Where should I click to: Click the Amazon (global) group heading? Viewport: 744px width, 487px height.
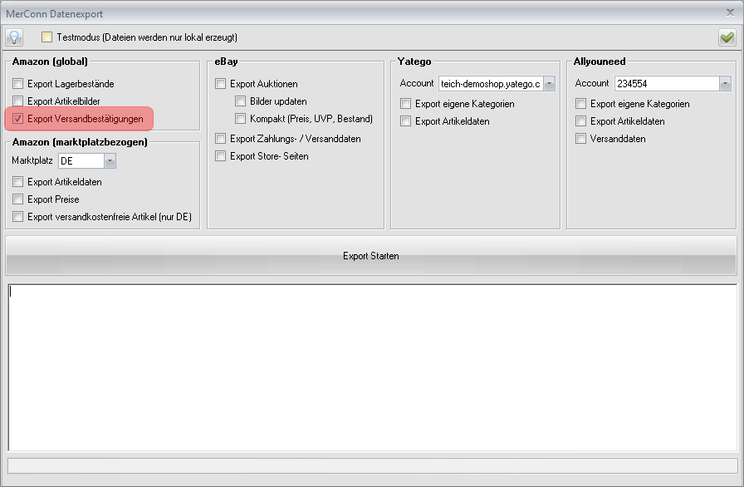pos(50,61)
